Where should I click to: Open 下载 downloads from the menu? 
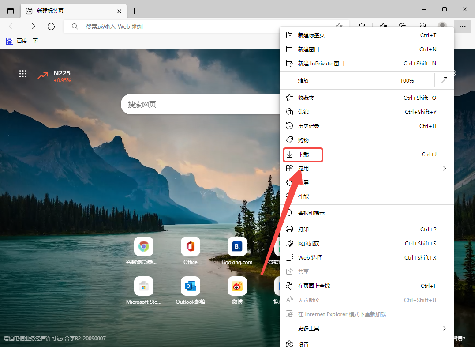(367, 155)
